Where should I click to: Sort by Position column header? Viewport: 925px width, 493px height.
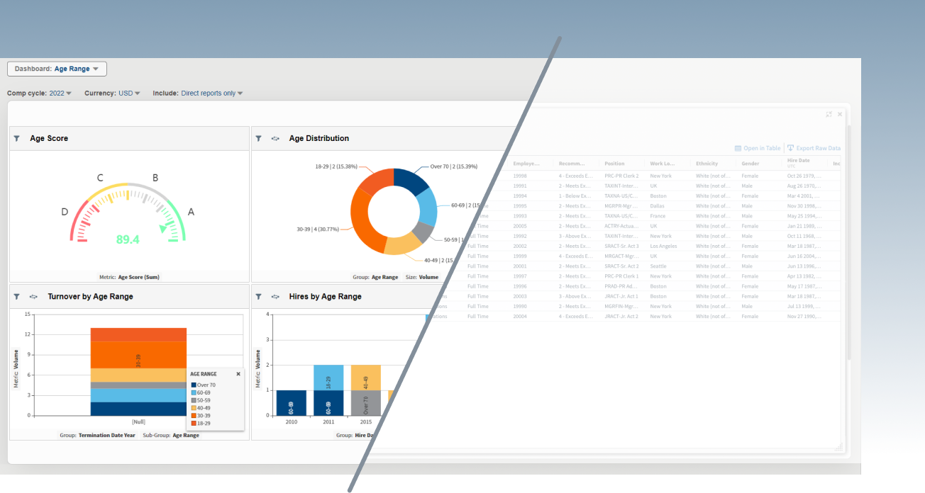click(614, 164)
